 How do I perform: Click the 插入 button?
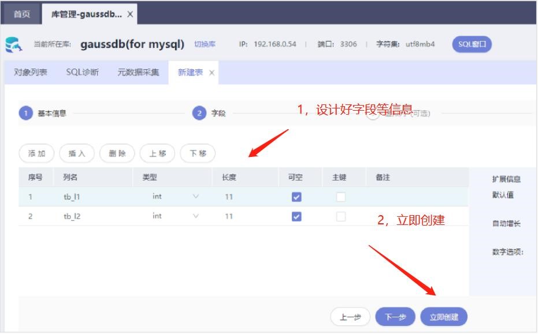[77, 153]
